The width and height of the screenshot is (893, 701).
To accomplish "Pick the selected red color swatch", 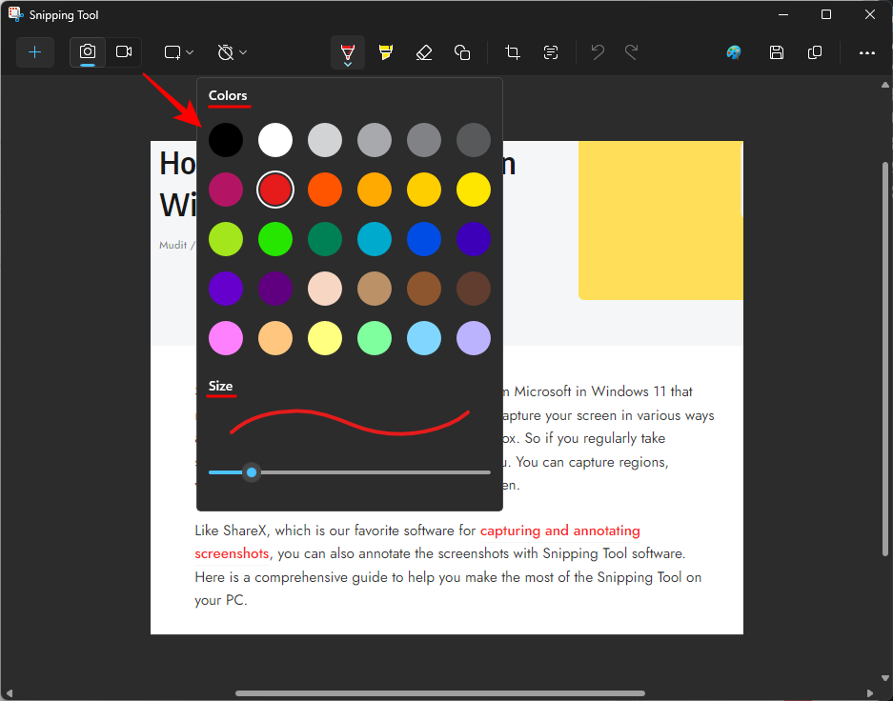I will click(x=275, y=190).
